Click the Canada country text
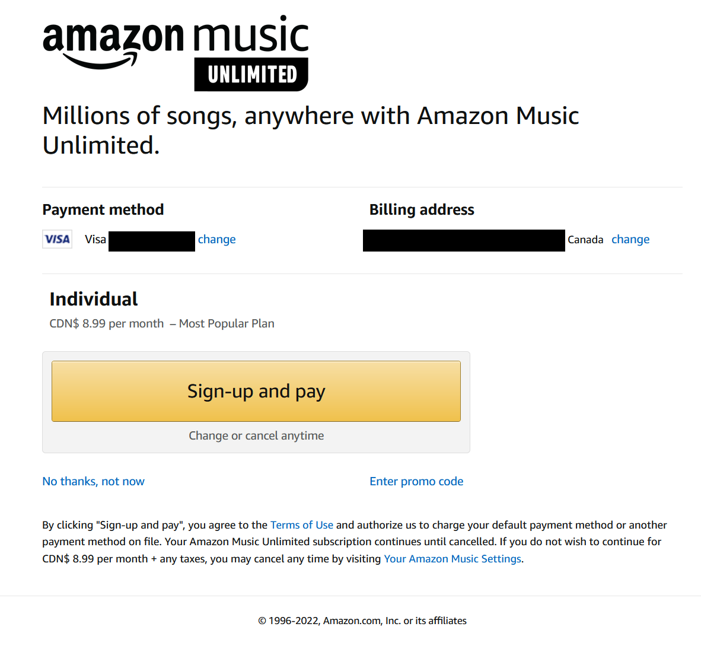 tap(585, 240)
